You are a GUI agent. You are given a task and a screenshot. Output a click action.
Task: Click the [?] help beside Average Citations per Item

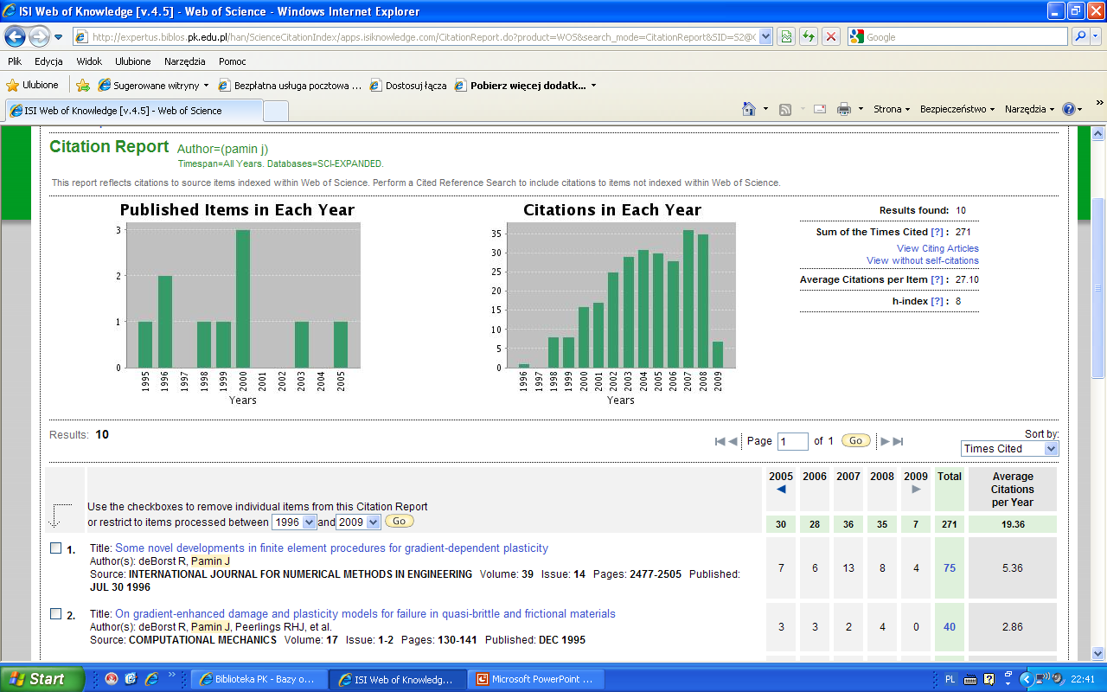pyautogui.click(x=937, y=279)
